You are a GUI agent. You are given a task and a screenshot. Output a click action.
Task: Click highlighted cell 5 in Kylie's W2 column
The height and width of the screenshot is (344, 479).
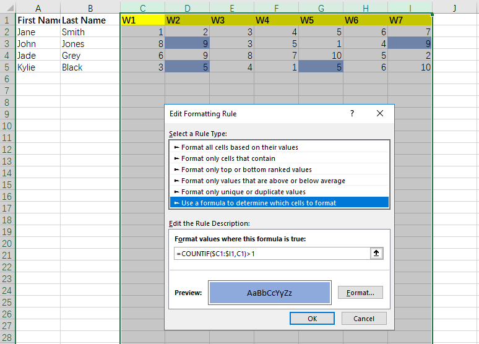pyautogui.click(x=188, y=67)
